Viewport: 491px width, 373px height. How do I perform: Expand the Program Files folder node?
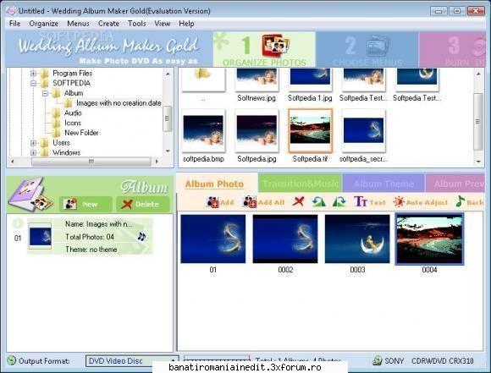[33, 74]
